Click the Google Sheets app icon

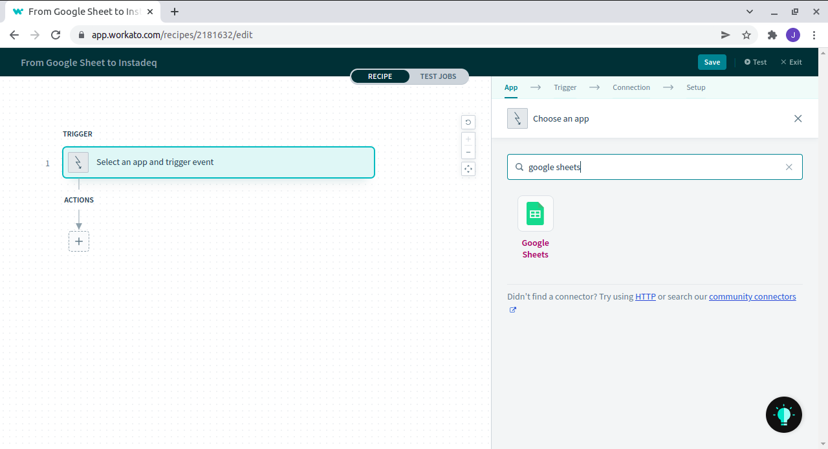click(x=536, y=214)
